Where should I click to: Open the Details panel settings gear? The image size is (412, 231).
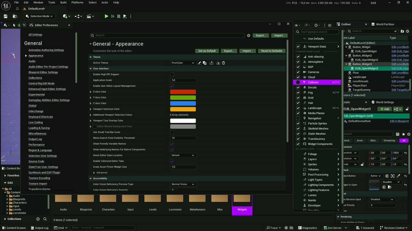coord(409,134)
